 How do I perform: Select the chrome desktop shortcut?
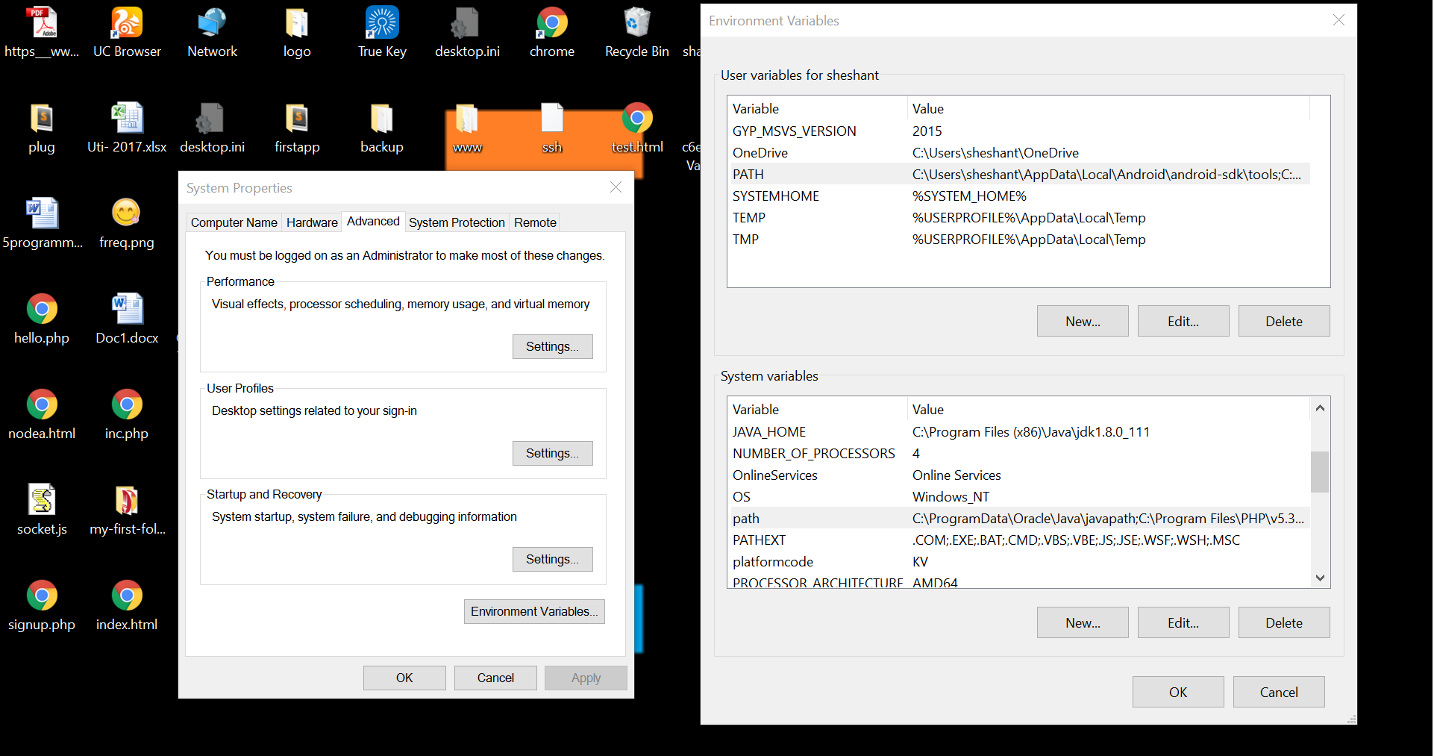point(552,33)
